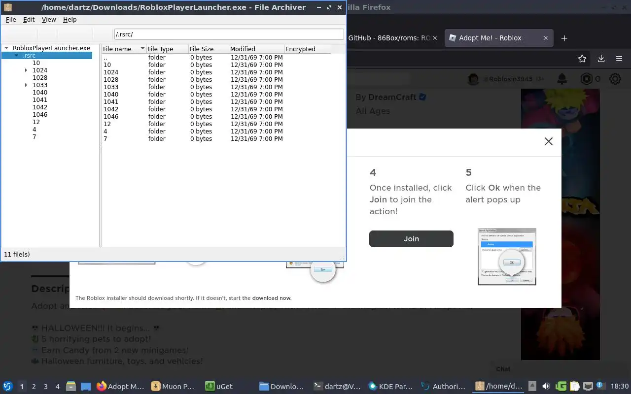Switch to virtual desktop 3
This screenshot has width=631, height=394.
(46, 387)
